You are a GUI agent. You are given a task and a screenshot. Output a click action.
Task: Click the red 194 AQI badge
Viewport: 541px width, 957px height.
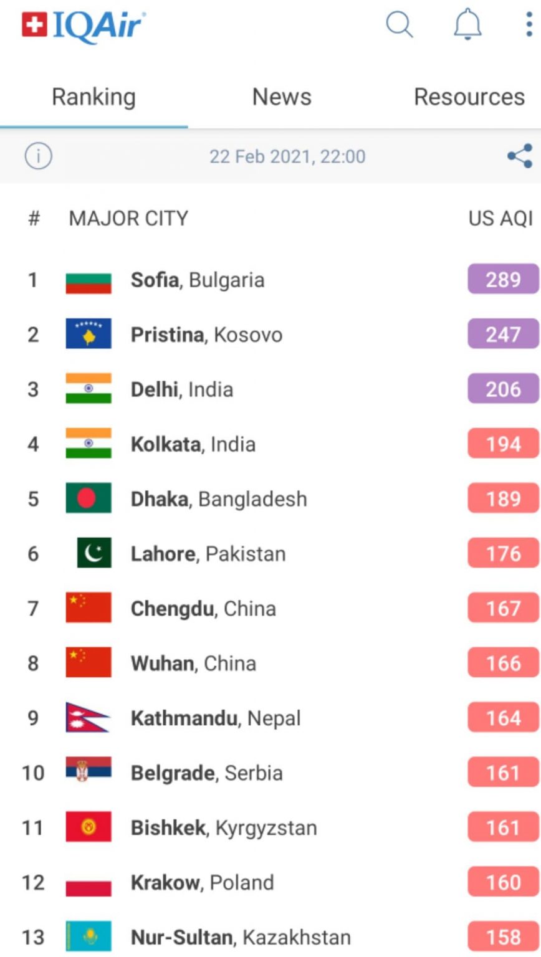tap(503, 444)
